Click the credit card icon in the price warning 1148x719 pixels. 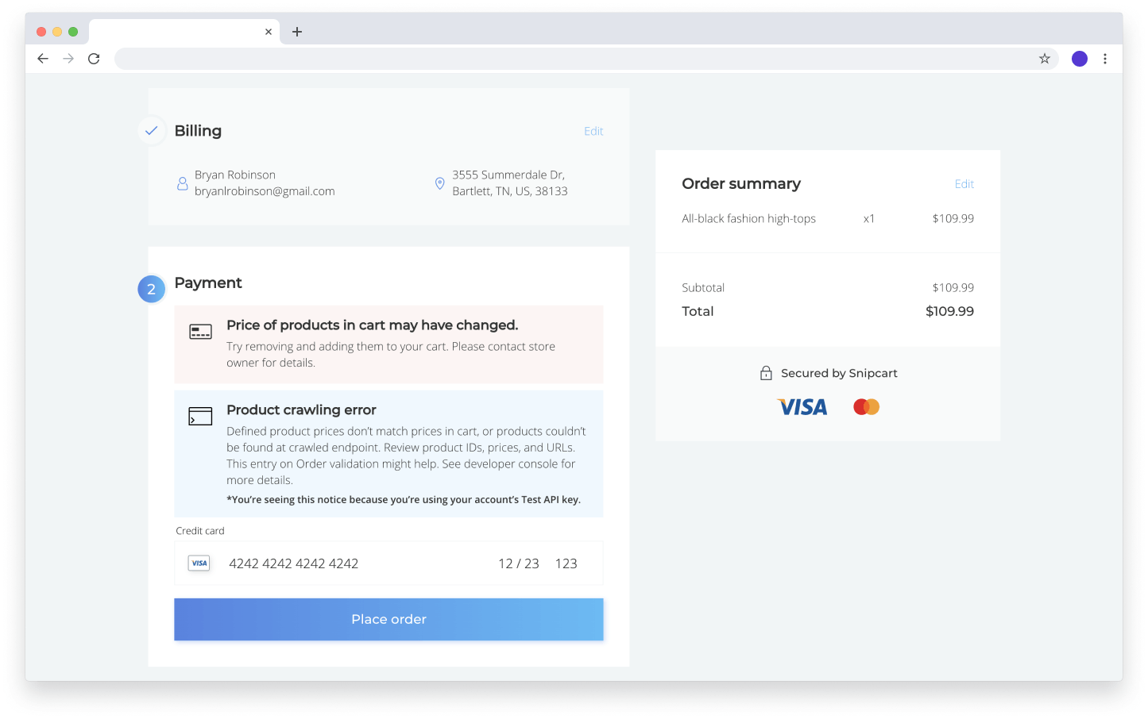(200, 331)
